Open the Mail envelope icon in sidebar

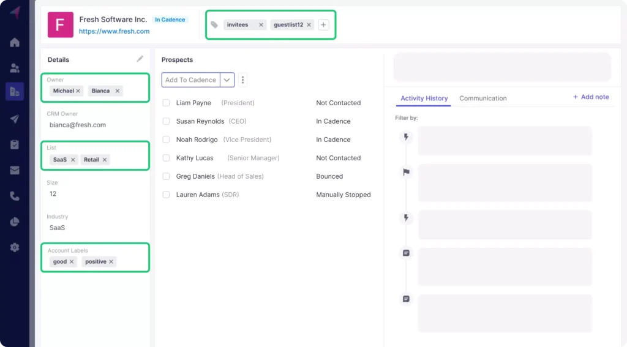pos(15,170)
